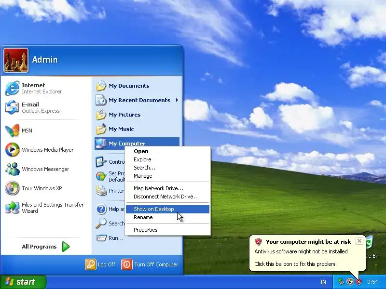Choose Open in the context menu
386x289 pixels.
(x=167, y=151)
